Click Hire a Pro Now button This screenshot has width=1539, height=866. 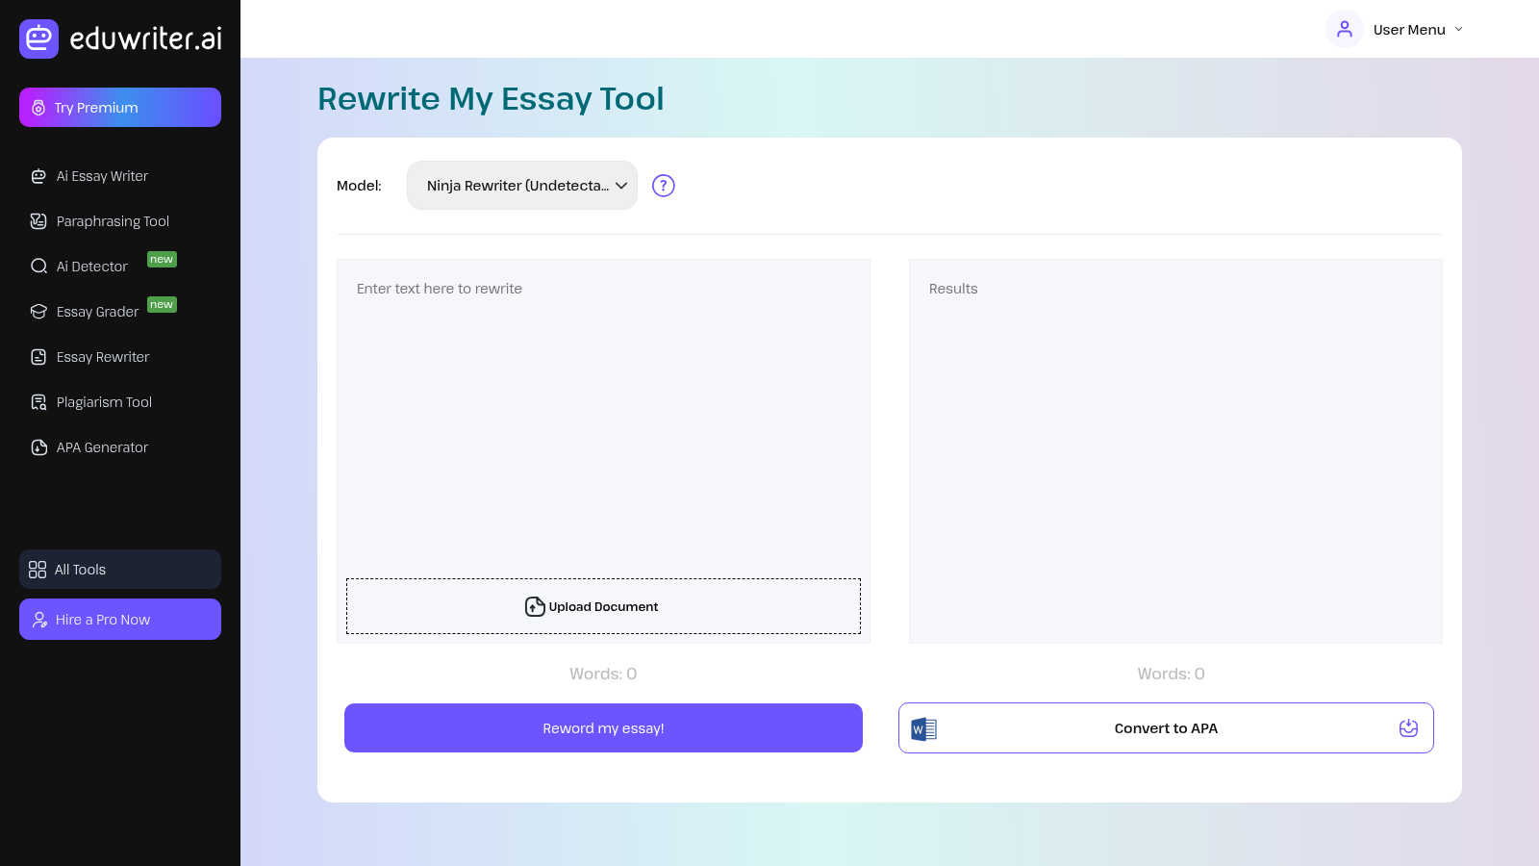coord(120,620)
